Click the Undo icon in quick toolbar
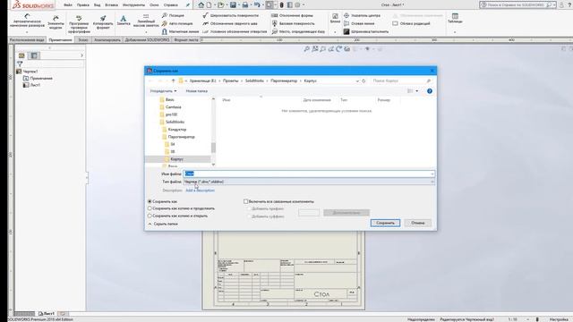 pos(257,4)
